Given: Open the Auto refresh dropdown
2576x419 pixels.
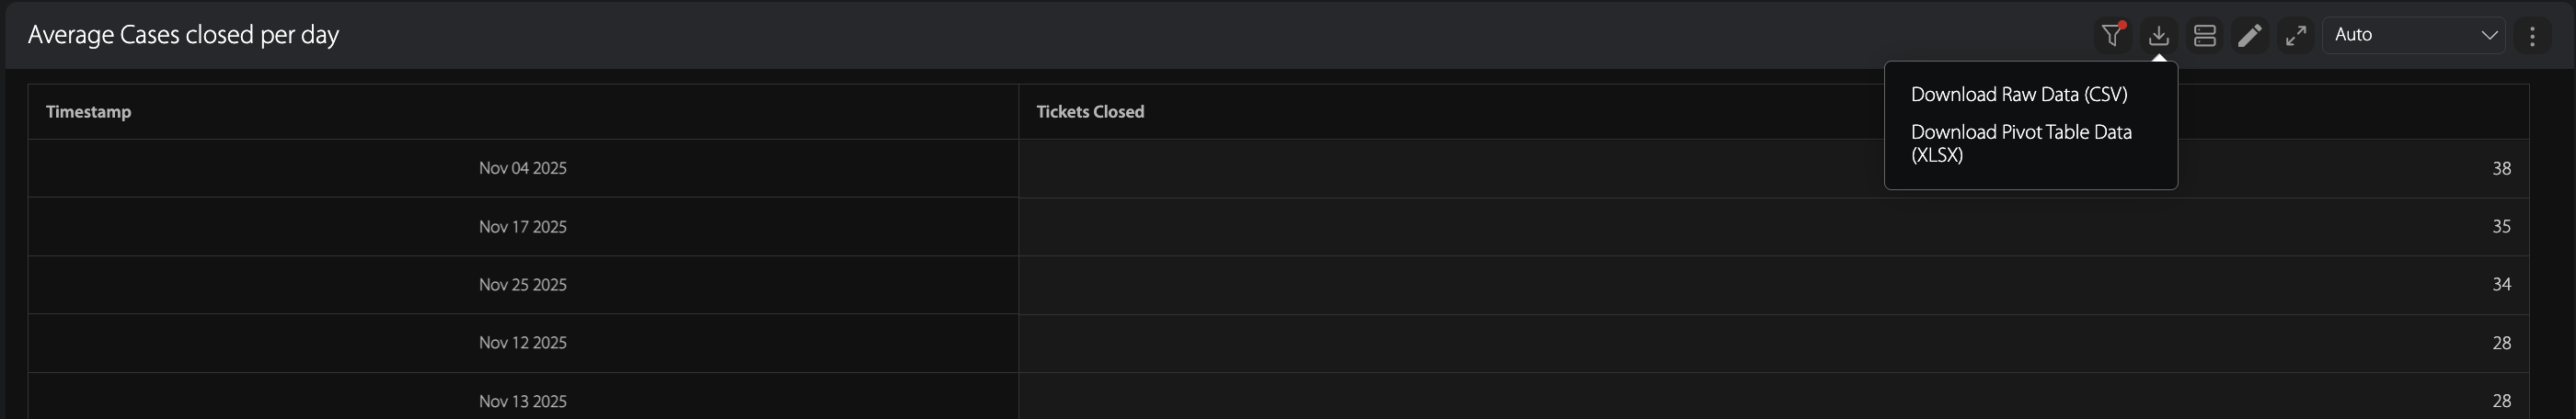Looking at the screenshot, I should pyautogui.click(x=2414, y=36).
